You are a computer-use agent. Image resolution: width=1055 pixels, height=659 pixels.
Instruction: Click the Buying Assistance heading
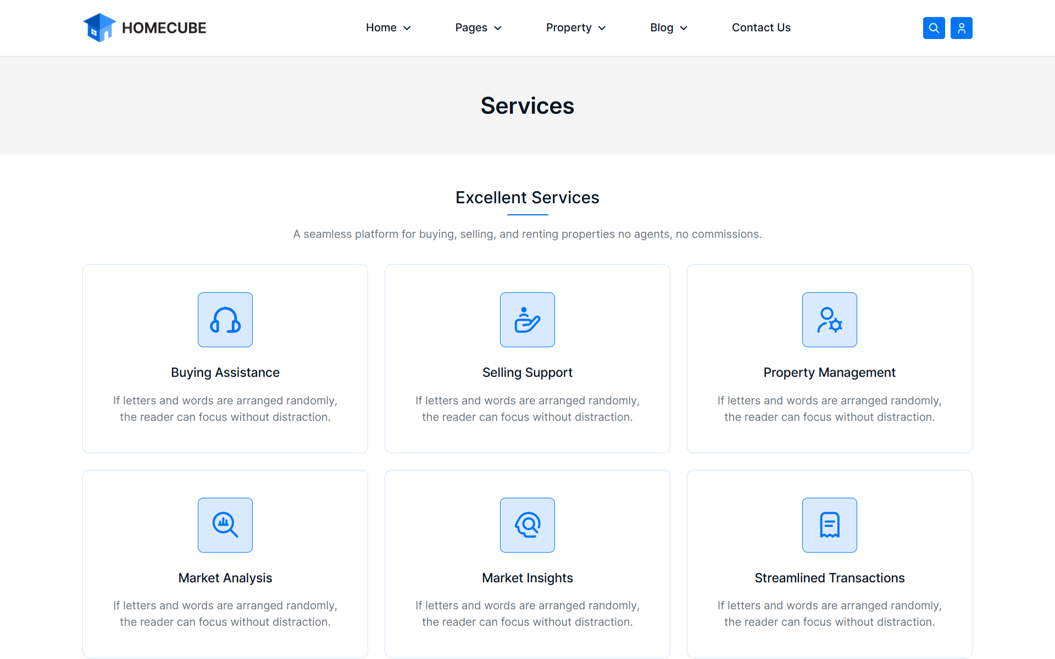225,372
